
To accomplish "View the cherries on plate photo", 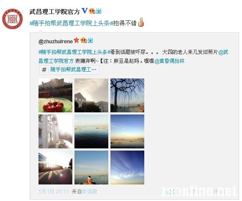I will [55, 95].
